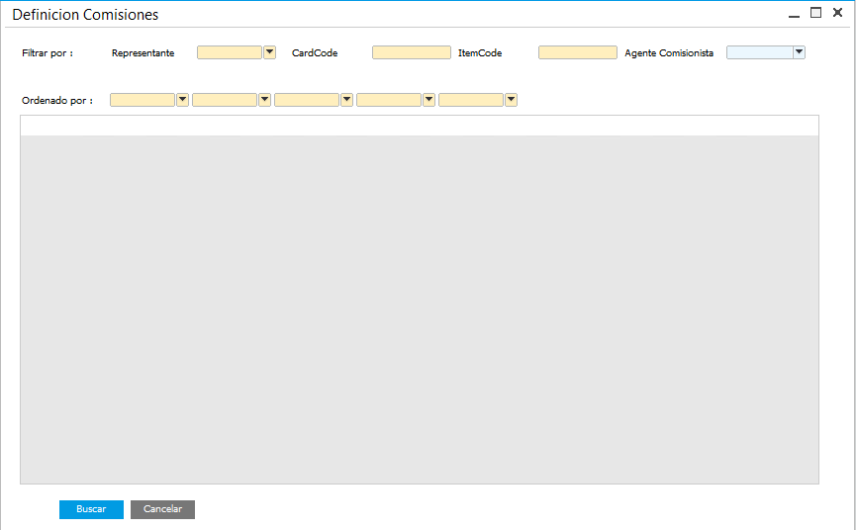Screen dimensions: 856x530
Task: Open the Agente Comisionista dropdown arrow
Action: 799,52
